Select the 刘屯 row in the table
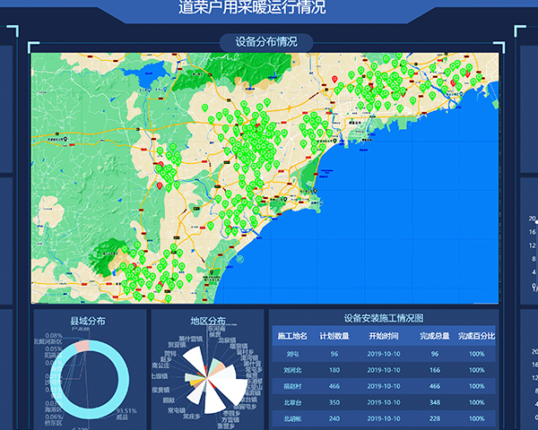538x430 pixels. coord(383,354)
